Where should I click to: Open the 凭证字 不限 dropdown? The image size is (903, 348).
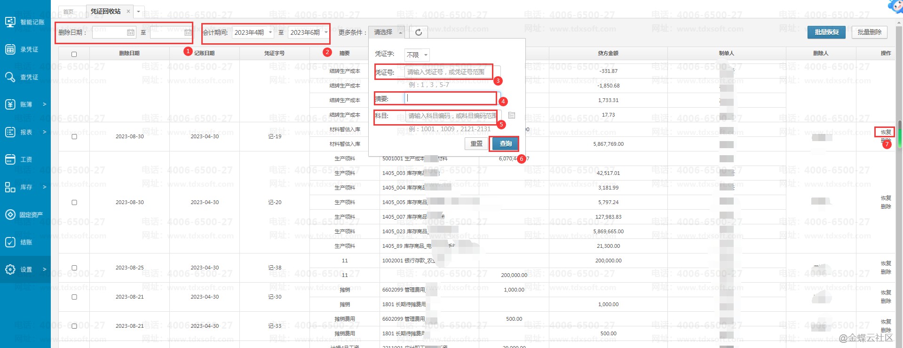[x=417, y=55]
